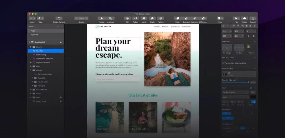285x138 pixels.
Task: Select Page 1 in pages list
Action: (46, 31)
